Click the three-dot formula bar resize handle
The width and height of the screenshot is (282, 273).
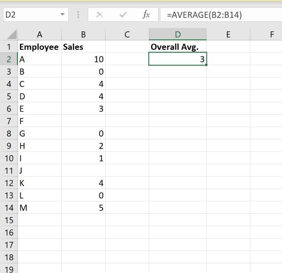click(x=78, y=15)
